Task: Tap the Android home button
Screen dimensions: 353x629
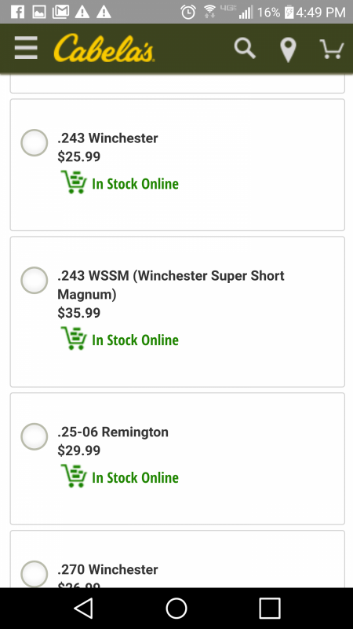Action: pyautogui.click(x=176, y=609)
